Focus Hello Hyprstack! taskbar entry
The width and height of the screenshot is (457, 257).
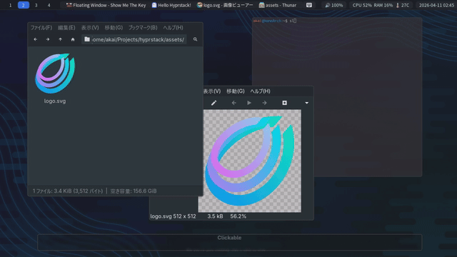pyautogui.click(x=171, y=5)
